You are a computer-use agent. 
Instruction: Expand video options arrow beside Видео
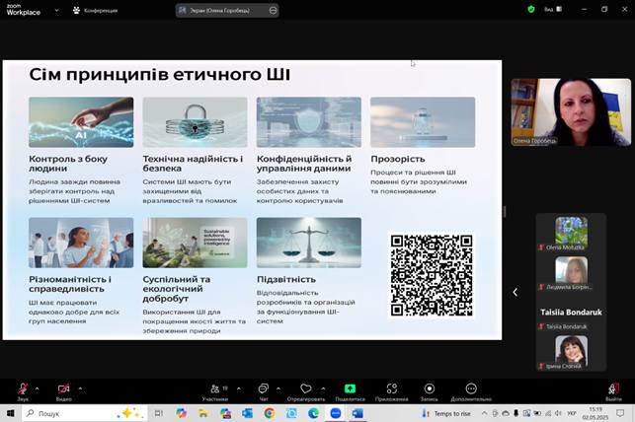[80, 388]
